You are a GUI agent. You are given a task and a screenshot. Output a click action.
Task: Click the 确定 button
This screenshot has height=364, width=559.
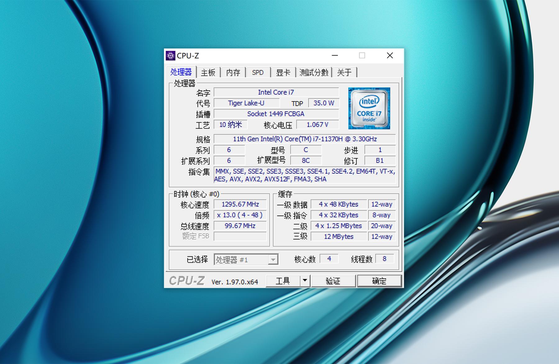(x=379, y=280)
